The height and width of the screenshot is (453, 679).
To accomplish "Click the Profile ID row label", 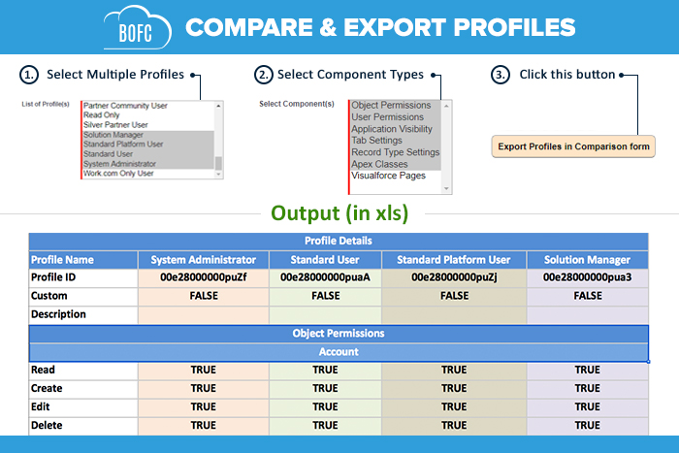I will pos(83,277).
